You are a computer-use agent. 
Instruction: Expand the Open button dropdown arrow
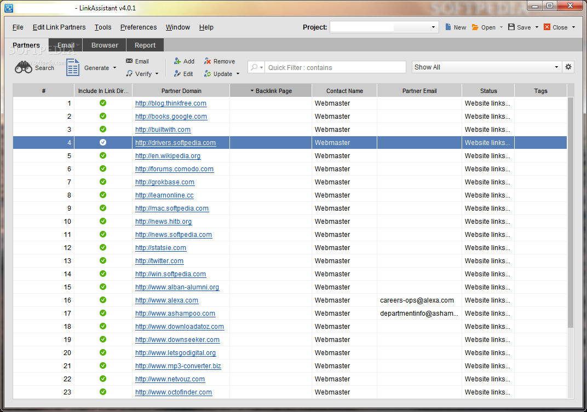coord(501,27)
